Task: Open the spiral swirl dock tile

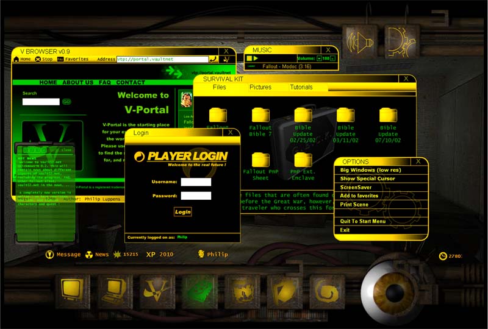Action: [x=327, y=291]
